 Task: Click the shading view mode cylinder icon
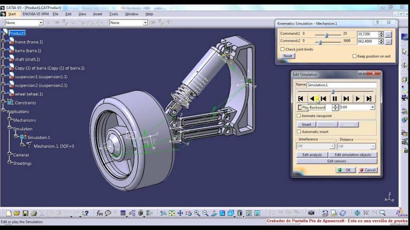(x=240, y=213)
